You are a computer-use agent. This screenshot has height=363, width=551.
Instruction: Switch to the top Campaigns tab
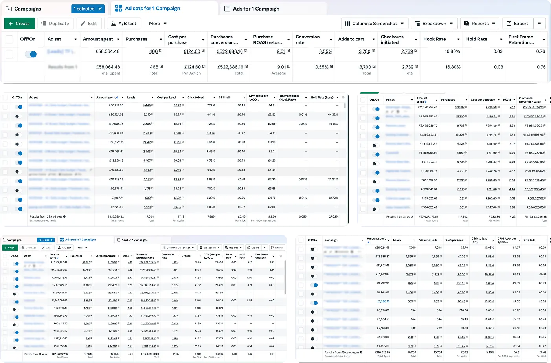(x=28, y=9)
